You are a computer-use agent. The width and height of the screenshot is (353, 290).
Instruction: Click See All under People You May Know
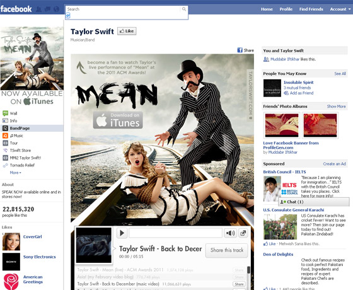point(340,74)
